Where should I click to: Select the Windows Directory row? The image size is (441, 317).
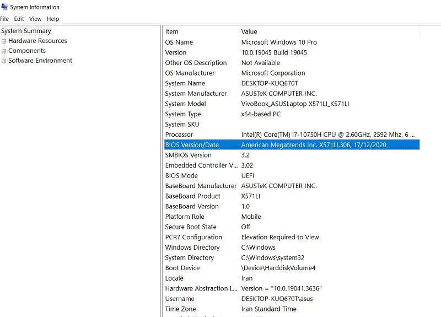292,248
